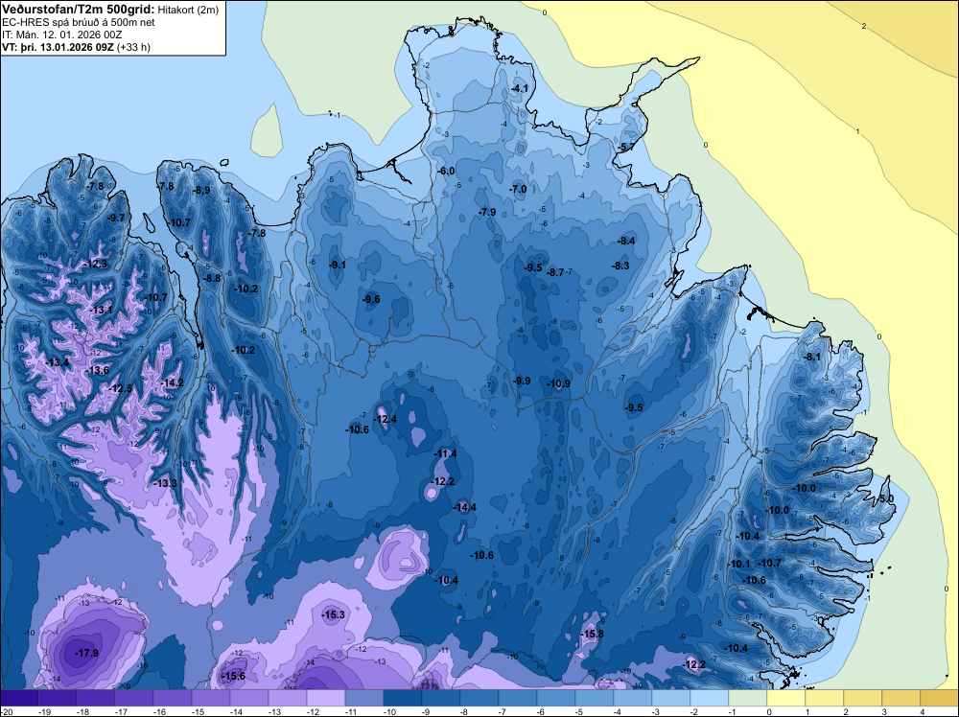Select the legend swatch labeled -4
Screen dimensions: 959x717
tap(632, 698)
